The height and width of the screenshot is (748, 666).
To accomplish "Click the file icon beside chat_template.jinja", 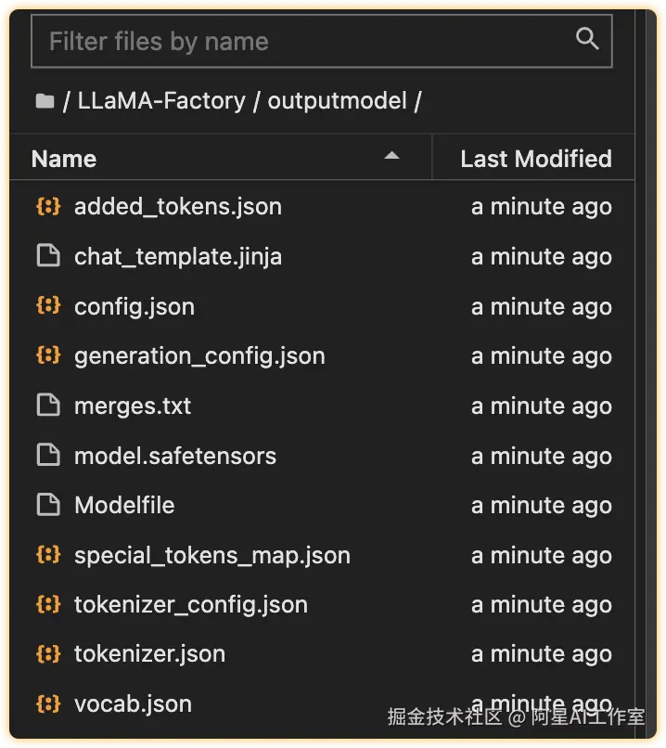I will tap(47, 256).
